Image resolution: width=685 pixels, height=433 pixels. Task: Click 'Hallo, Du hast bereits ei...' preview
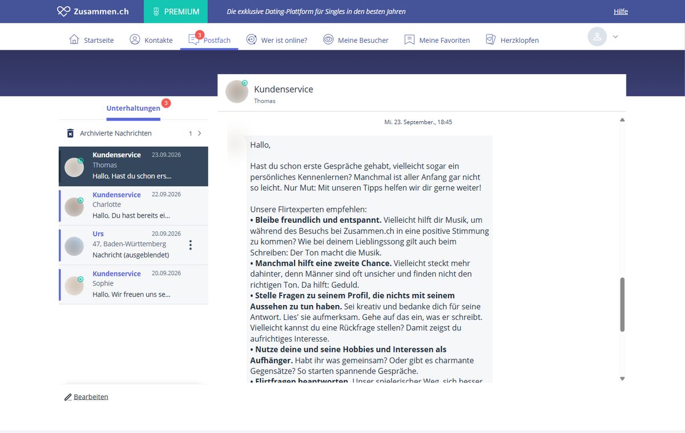131,215
